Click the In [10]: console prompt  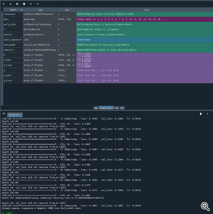(7, 213)
